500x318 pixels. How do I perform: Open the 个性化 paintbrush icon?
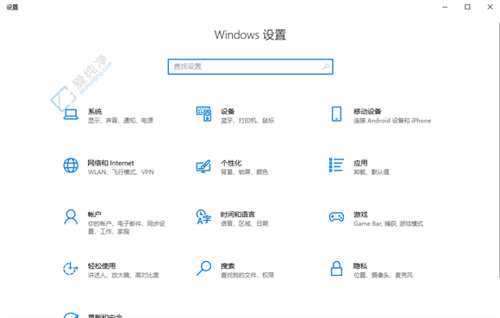(x=203, y=166)
